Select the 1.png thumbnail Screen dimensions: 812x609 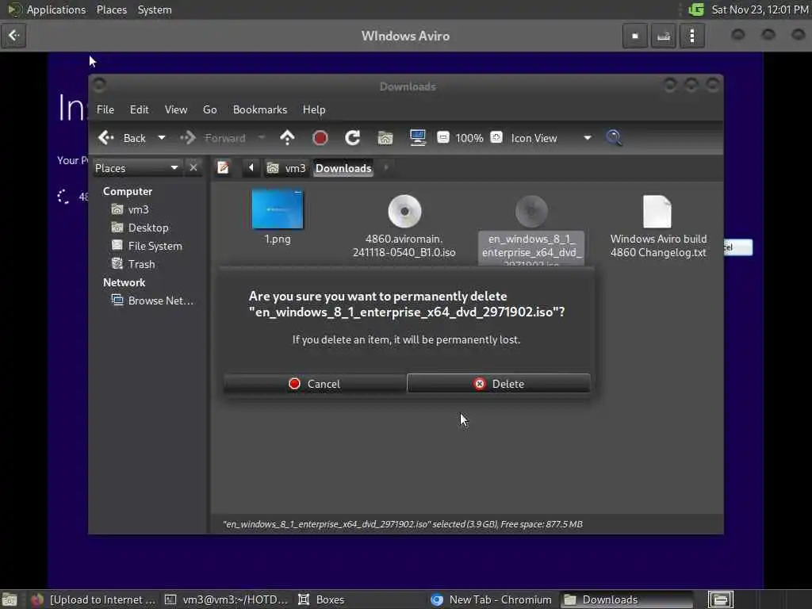278,209
